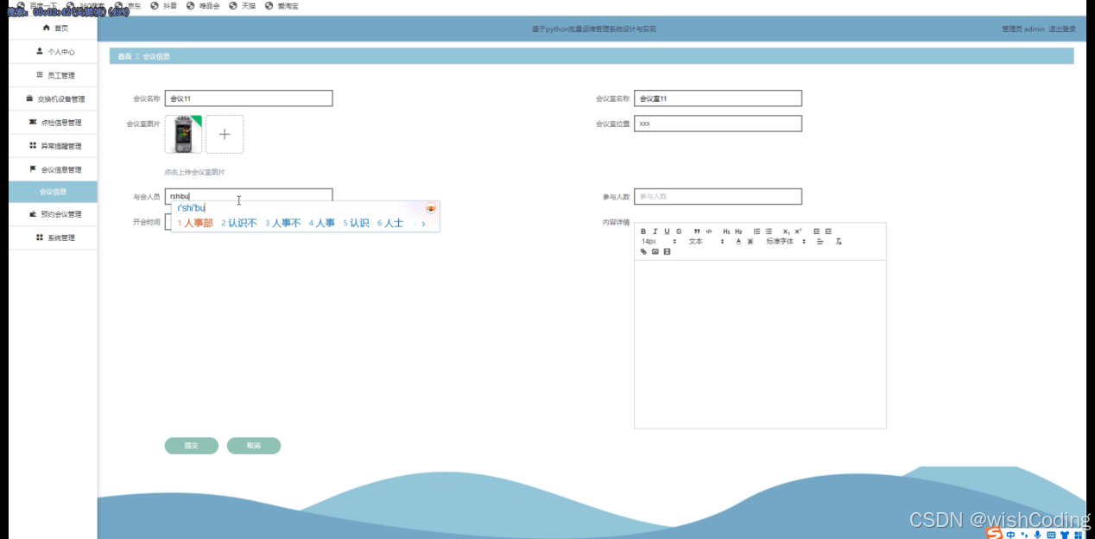The image size is (1095, 539).
Task: Insert a code block in the editor
Action: pos(709,231)
